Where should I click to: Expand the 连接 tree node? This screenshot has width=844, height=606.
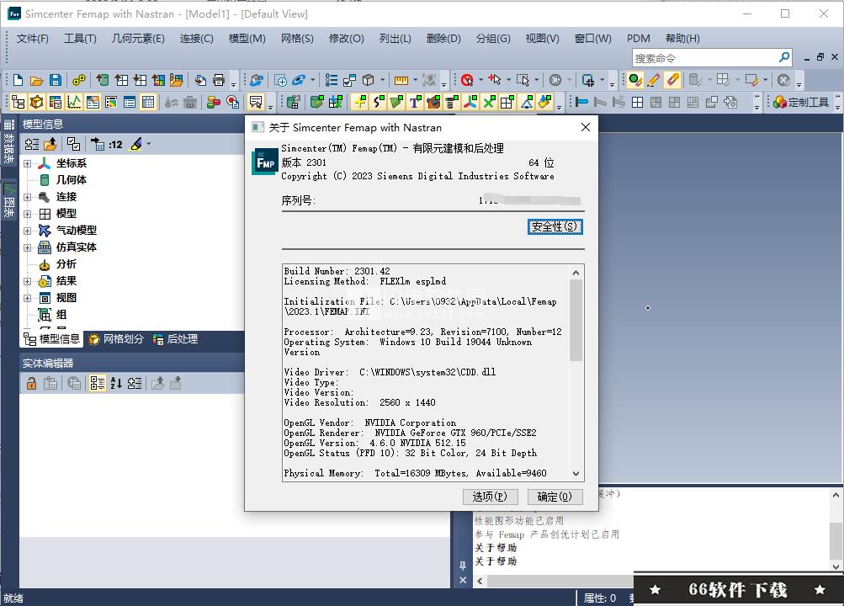[x=28, y=197]
